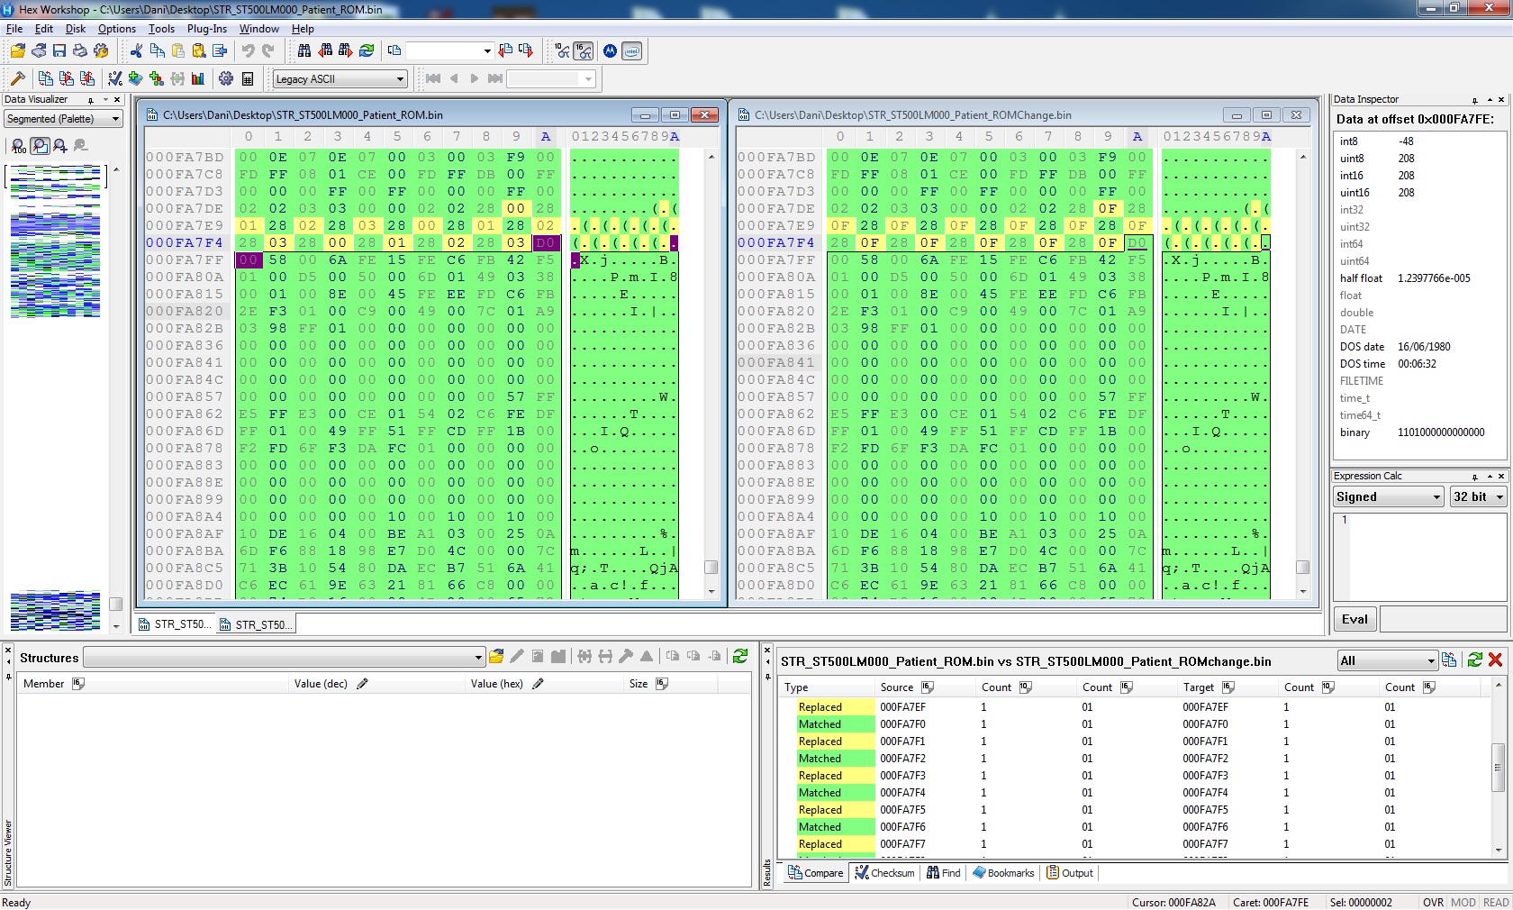
Task: Click the Find Previous binoculars icon
Action: point(325,51)
